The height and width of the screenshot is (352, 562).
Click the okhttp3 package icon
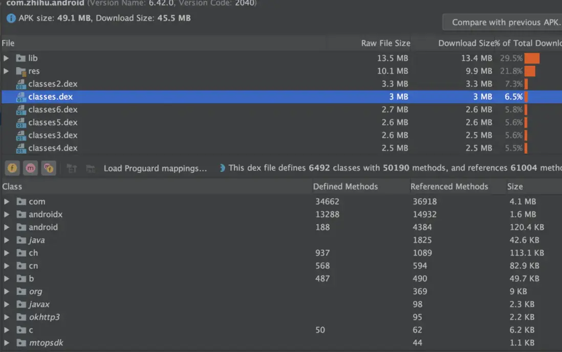pos(21,317)
